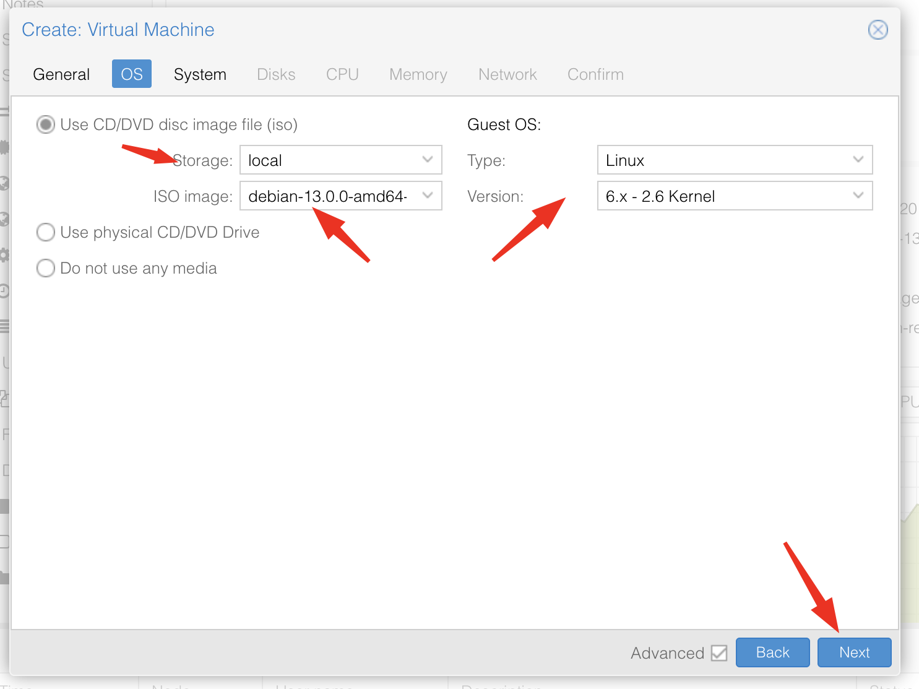Viewport: 919px width, 689px height.
Task: Click the Back button
Action: tap(772, 652)
